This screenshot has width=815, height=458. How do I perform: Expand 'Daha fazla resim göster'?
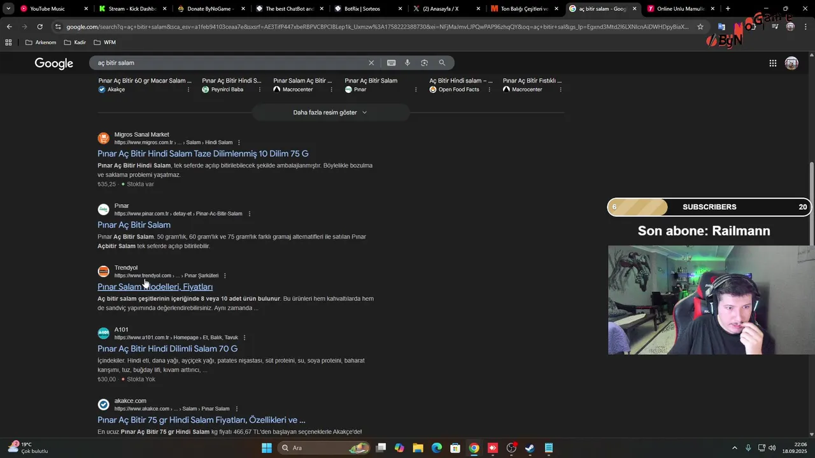(330, 113)
